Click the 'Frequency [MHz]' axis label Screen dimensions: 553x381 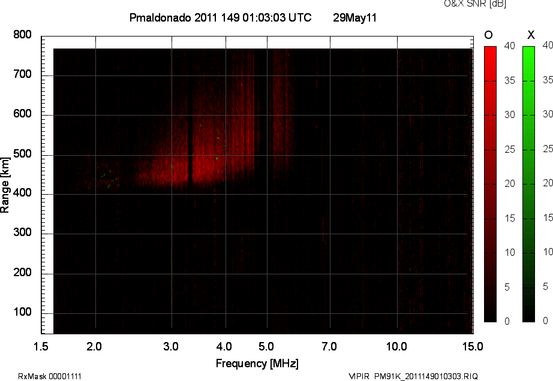point(257,364)
